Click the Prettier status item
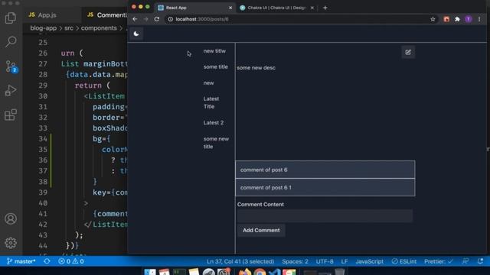Image resolution: width=490 pixels, height=275 pixels. (439, 261)
